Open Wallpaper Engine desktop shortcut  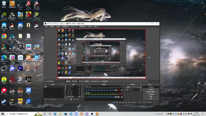[x=28, y=103]
